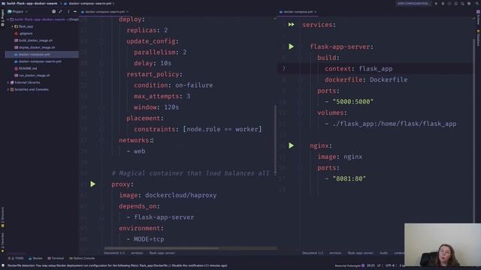Click the Run button in the top toolbar
This screenshot has width=481, height=270.
pos(436,3)
